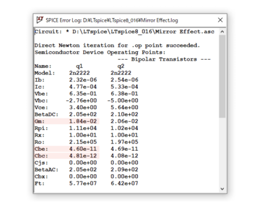Close the SPICE Error Log window
Viewport: 260px width, 208px height.
(220, 20)
